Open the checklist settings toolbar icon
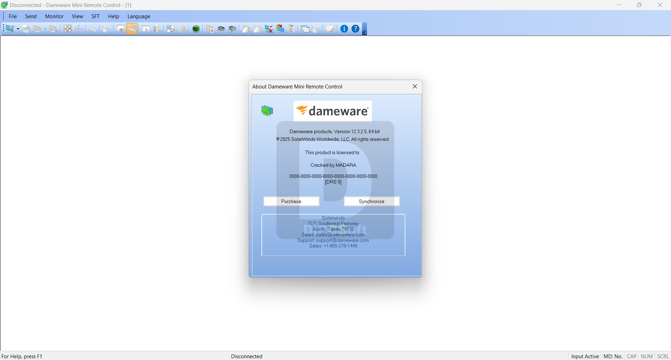 [x=171, y=29]
